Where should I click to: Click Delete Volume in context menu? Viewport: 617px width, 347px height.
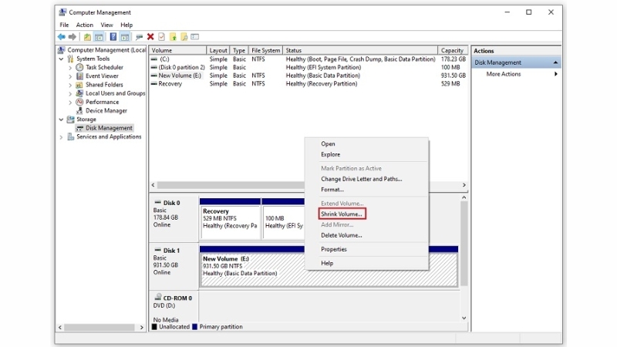341,235
